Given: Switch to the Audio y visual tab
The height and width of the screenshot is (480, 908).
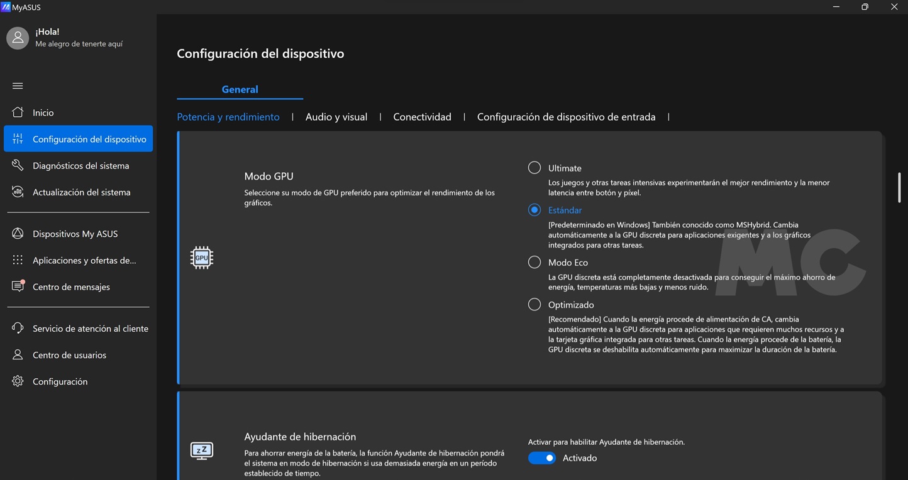Looking at the screenshot, I should point(336,117).
